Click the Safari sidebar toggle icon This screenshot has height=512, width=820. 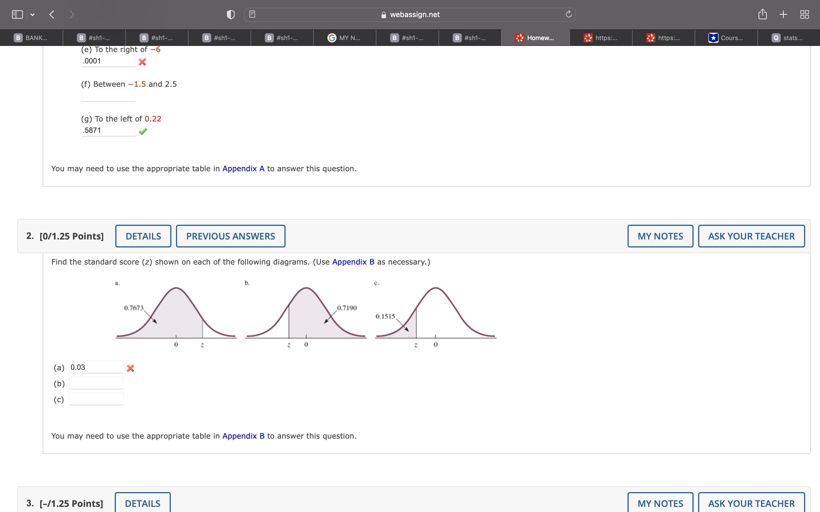(x=17, y=15)
